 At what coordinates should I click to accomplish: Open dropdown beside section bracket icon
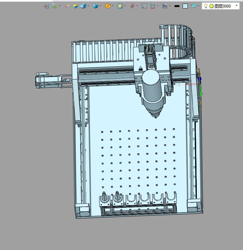[158, 6]
